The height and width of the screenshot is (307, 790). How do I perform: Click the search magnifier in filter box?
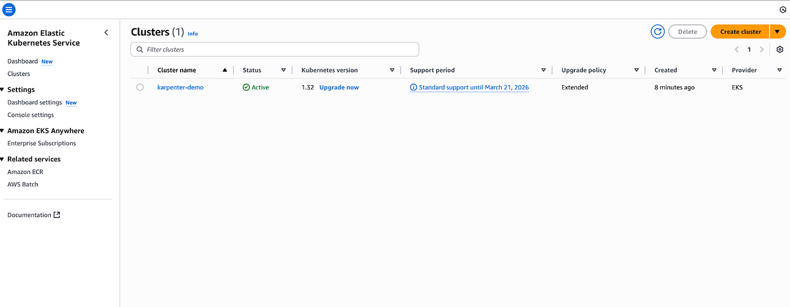139,50
